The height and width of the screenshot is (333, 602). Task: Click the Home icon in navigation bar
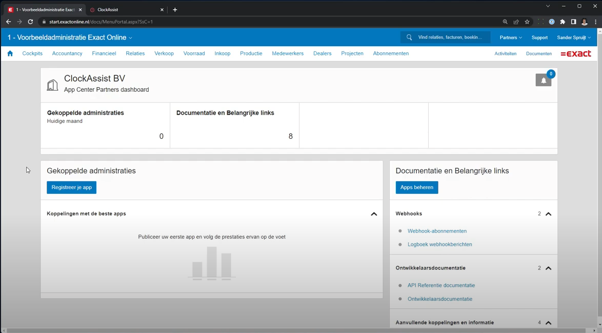coord(10,53)
